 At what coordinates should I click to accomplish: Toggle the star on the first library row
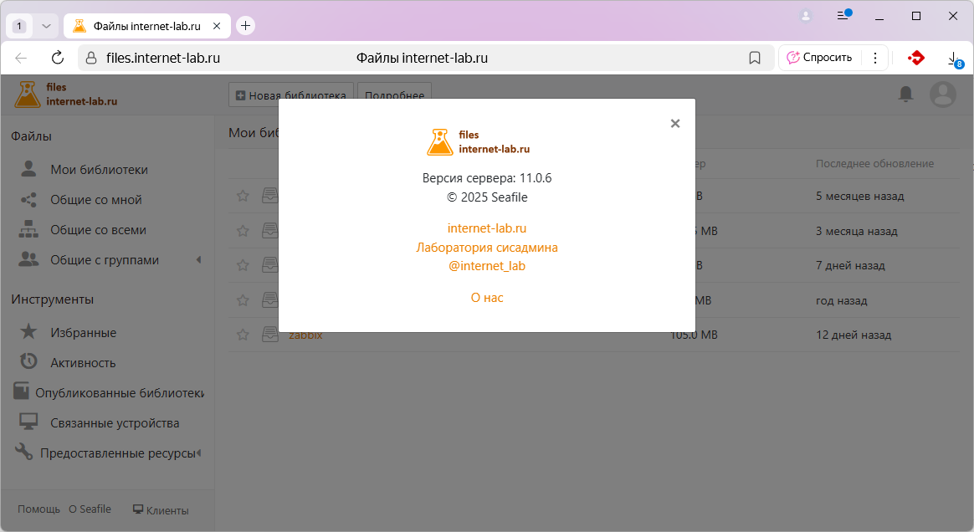coord(243,196)
